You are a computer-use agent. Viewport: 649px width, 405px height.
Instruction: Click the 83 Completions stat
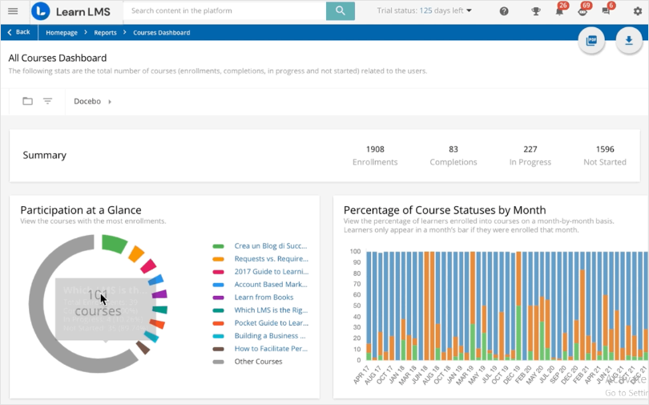pyautogui.click(x=453, y=156)
